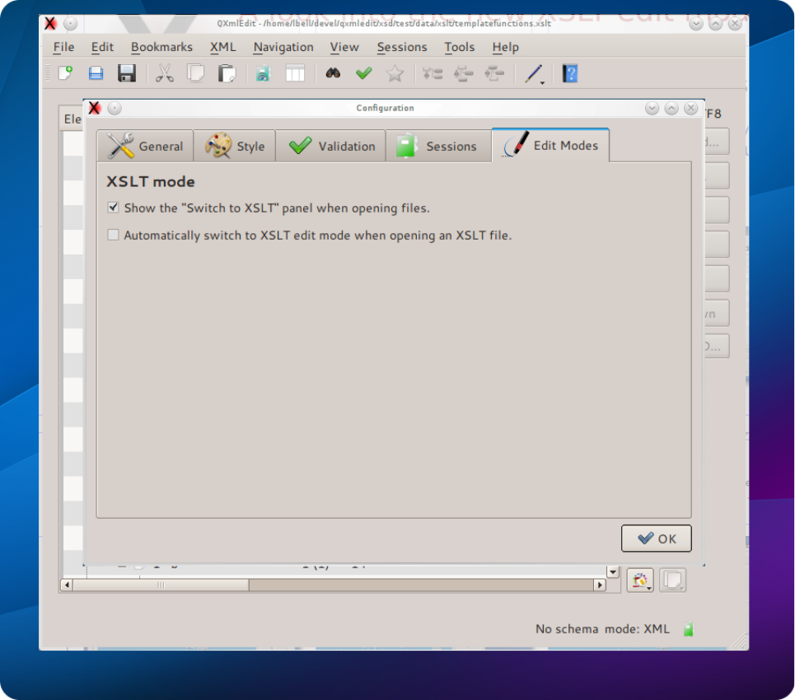This screenshot has width=795, height=700.
Task: Click the 'XSLT mode' heading text
Action: 151,181
